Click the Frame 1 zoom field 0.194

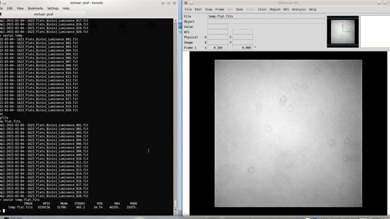[x=218, y=47]
